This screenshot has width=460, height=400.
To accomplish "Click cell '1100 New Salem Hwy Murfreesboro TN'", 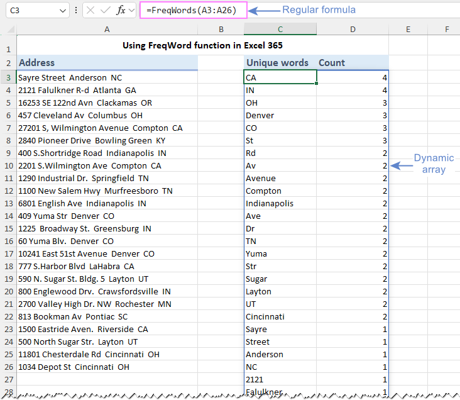I will (x=107, y=191).
